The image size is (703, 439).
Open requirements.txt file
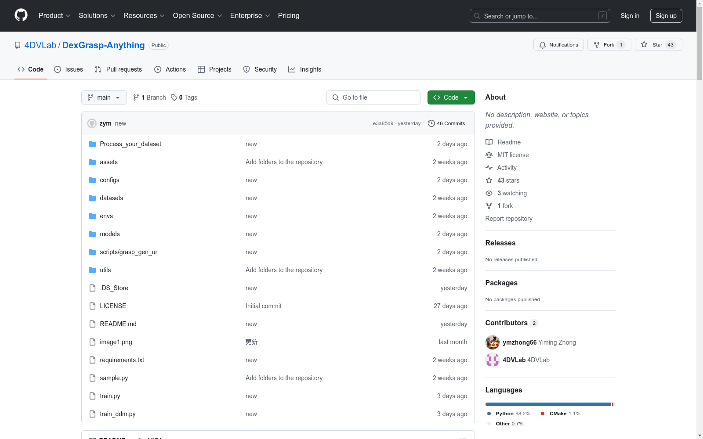122,360
